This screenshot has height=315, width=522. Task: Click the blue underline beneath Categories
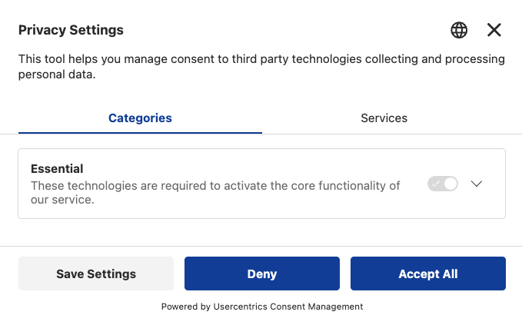[140, 133]
